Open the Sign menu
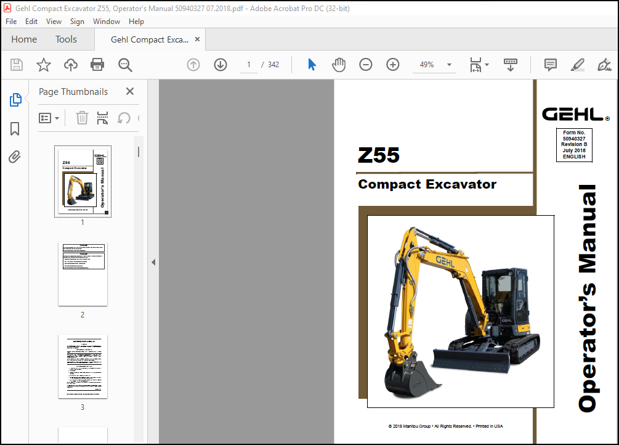 click(77, 22)
